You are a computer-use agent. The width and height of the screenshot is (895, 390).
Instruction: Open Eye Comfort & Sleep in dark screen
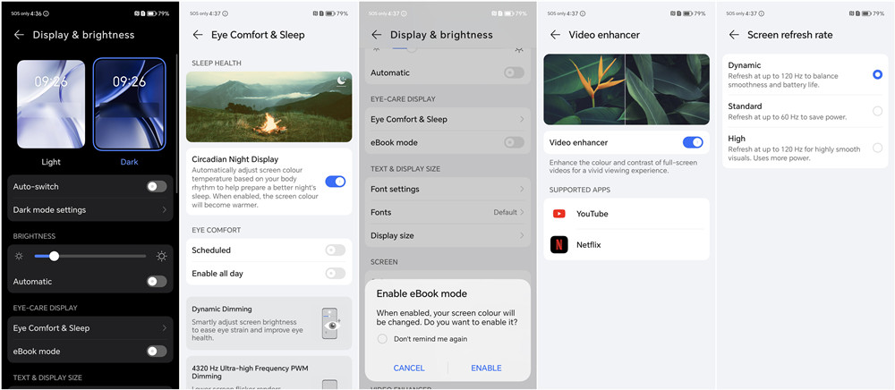pyautogui.click(x=90, y=328)
